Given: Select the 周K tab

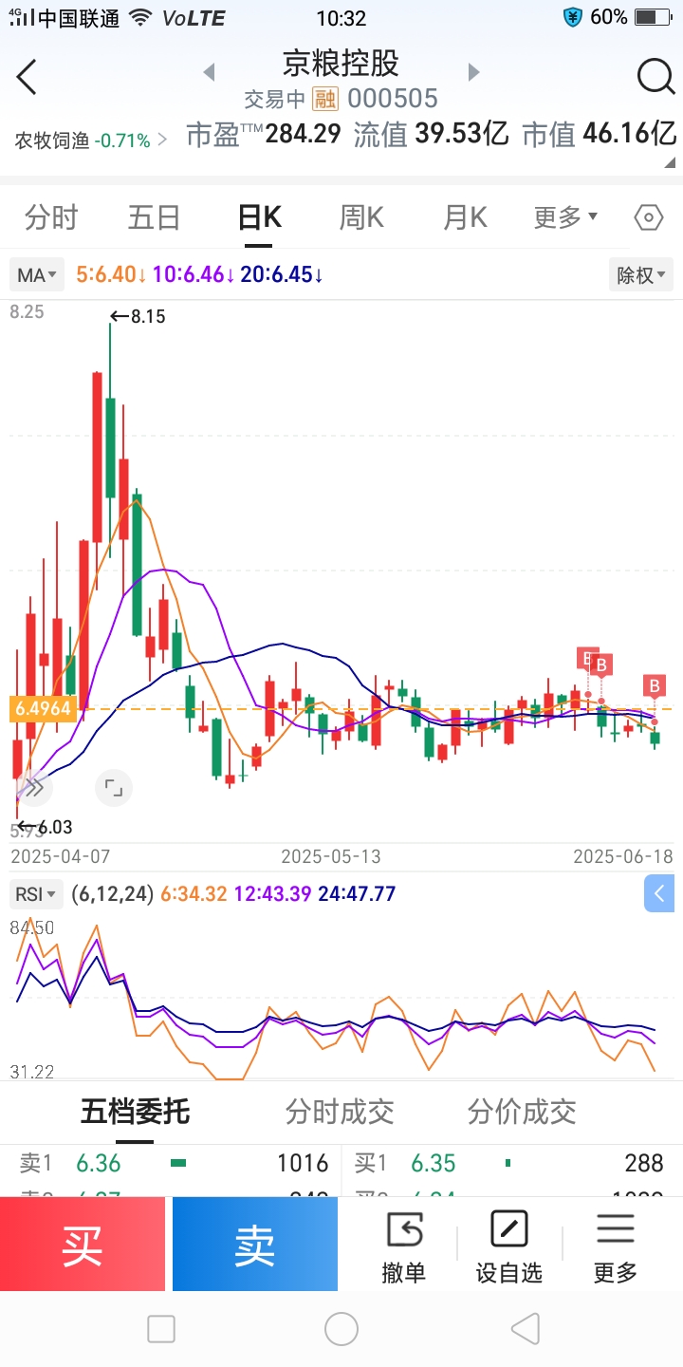Looking at the screenshot, I should tap(361, 217).
